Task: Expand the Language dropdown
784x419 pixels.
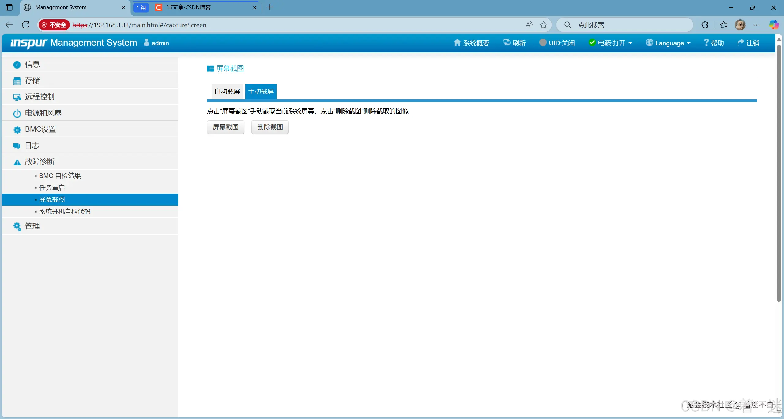Action: [x=689, y=43]
